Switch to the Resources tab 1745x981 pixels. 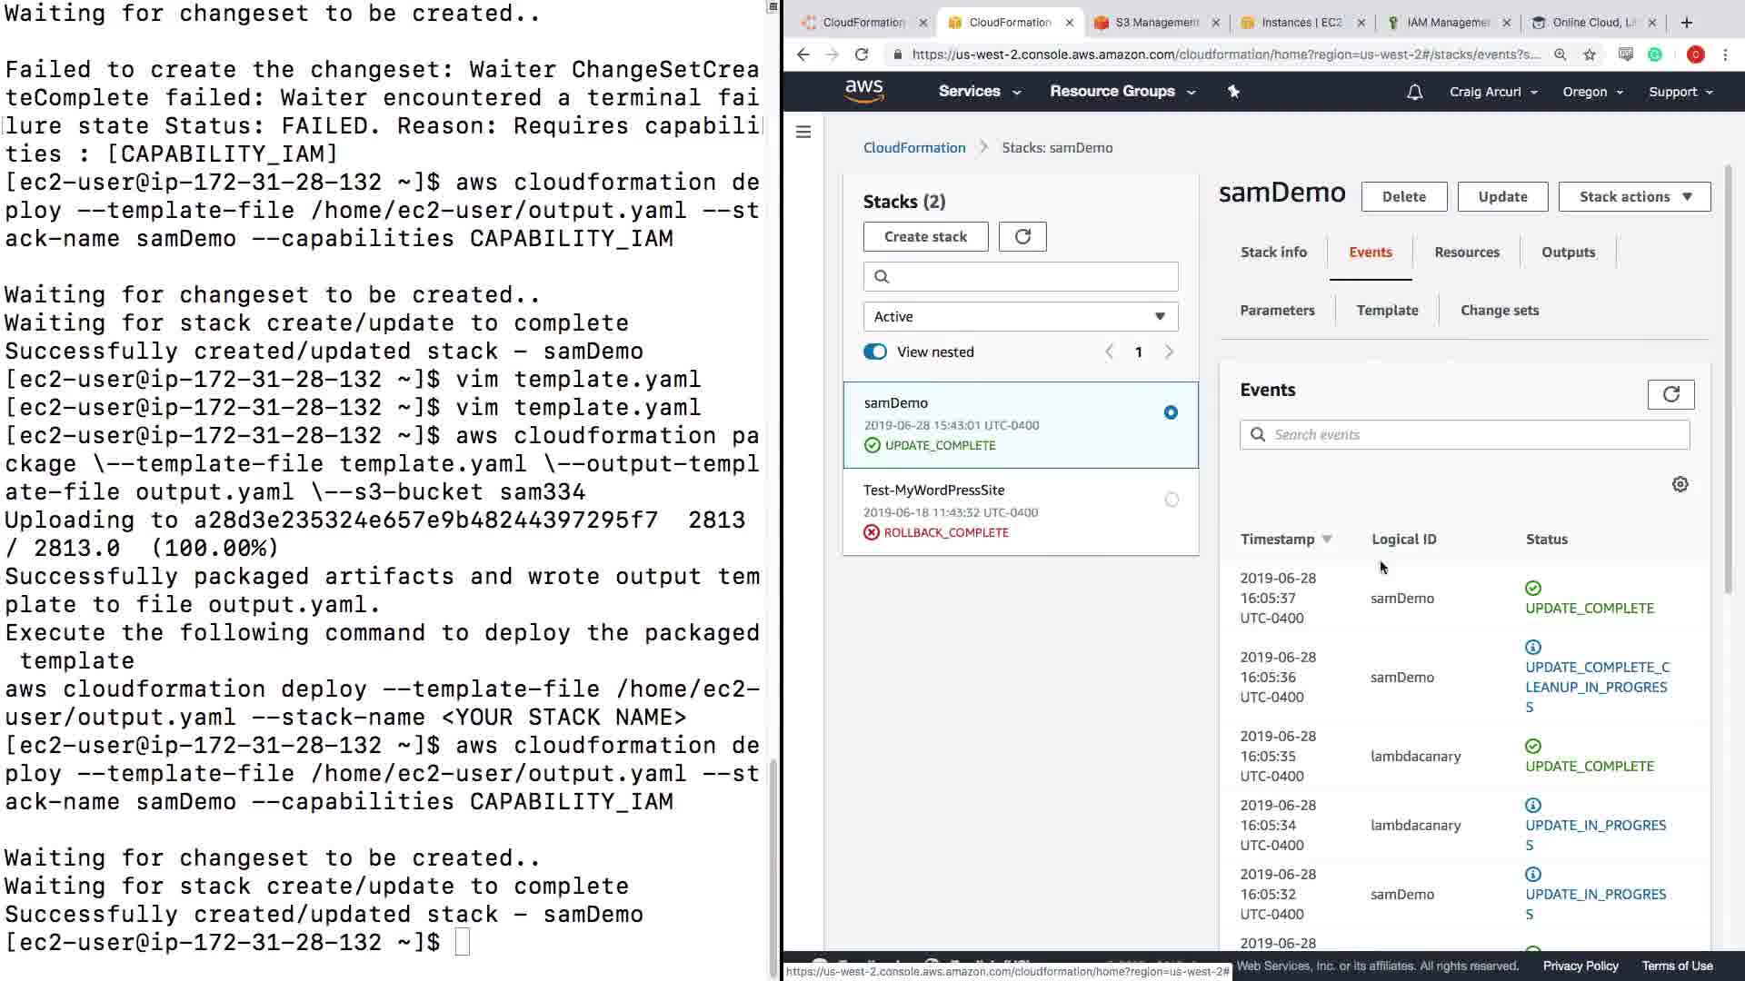tap(1466, 253)
